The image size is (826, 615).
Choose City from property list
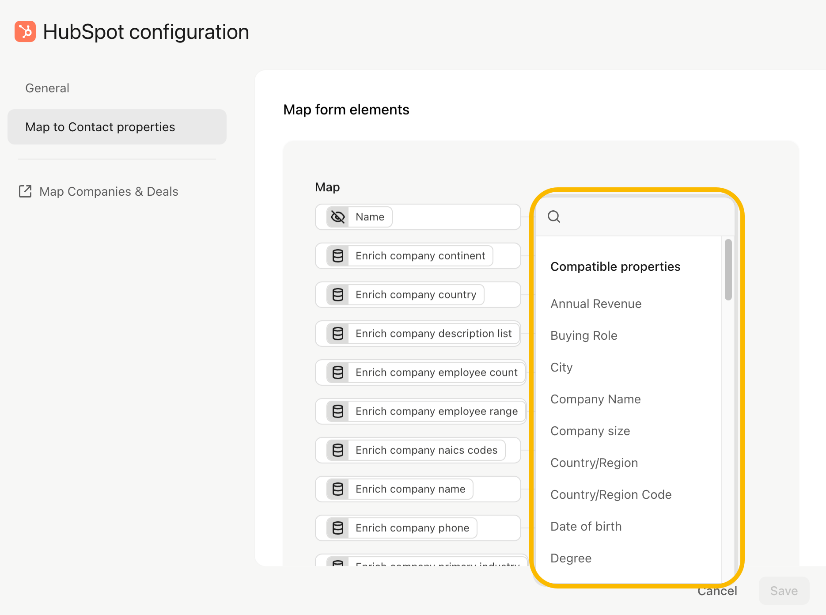[561, 368]
